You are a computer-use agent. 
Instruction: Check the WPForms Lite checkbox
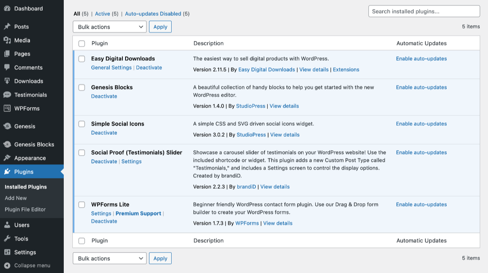[x=81, y=204]
